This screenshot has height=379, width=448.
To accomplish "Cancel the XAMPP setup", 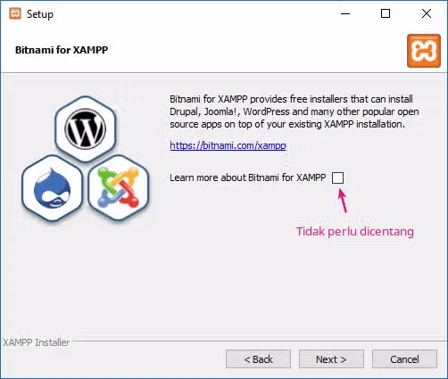I will [404, 359].
